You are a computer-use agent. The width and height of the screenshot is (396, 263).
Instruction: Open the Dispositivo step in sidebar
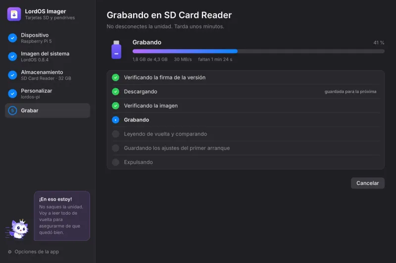coord(48,38)
